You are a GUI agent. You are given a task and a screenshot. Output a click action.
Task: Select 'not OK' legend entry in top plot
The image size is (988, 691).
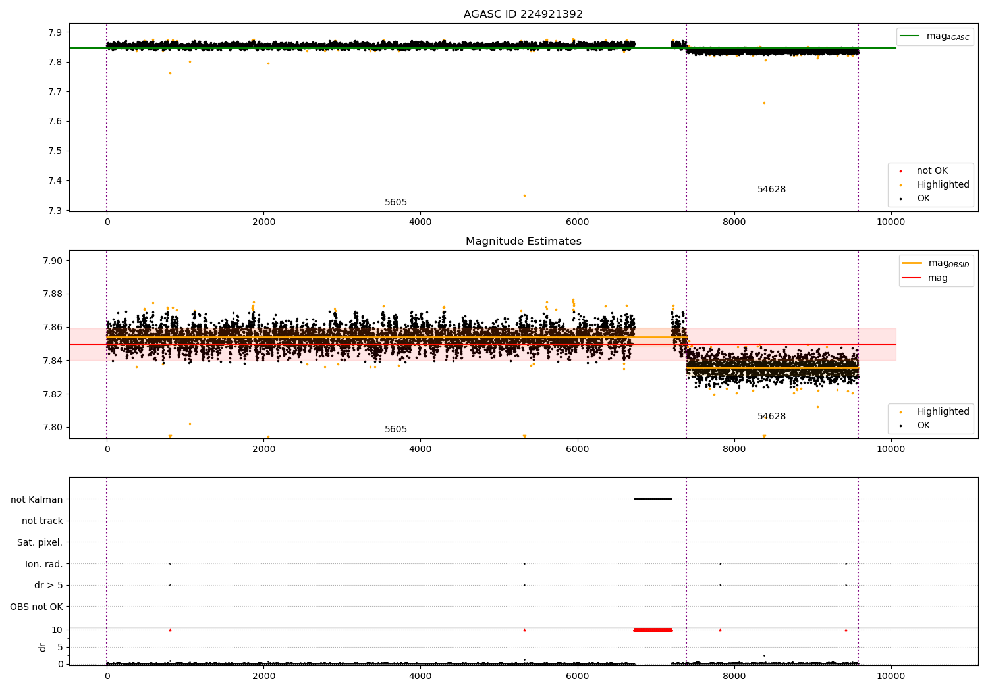(932, 171)
